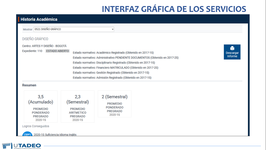The height and width of the screenshot is (150, 266).
Task: Open the 3,5 (Acumulado) average card
Action: (x=41, y=106)
